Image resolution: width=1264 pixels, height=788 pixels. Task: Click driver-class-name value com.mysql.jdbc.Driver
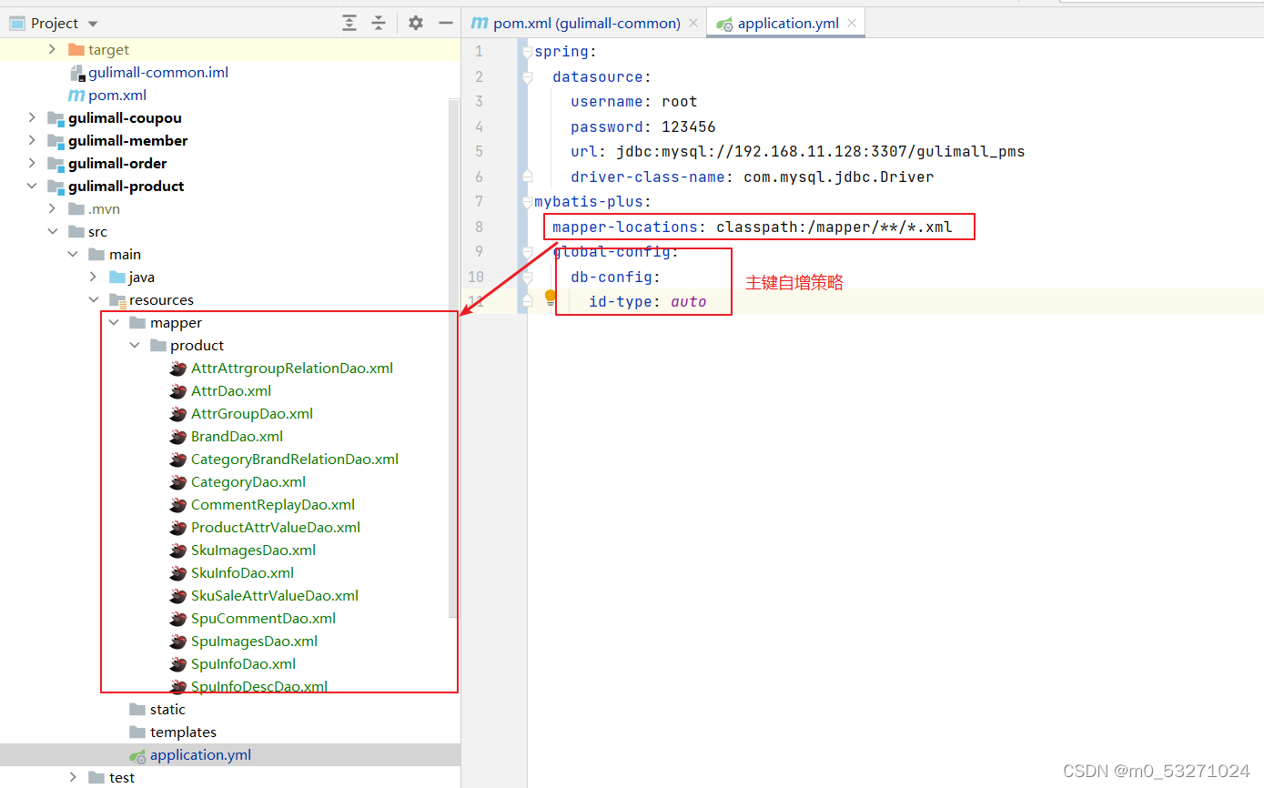(839, 177)
